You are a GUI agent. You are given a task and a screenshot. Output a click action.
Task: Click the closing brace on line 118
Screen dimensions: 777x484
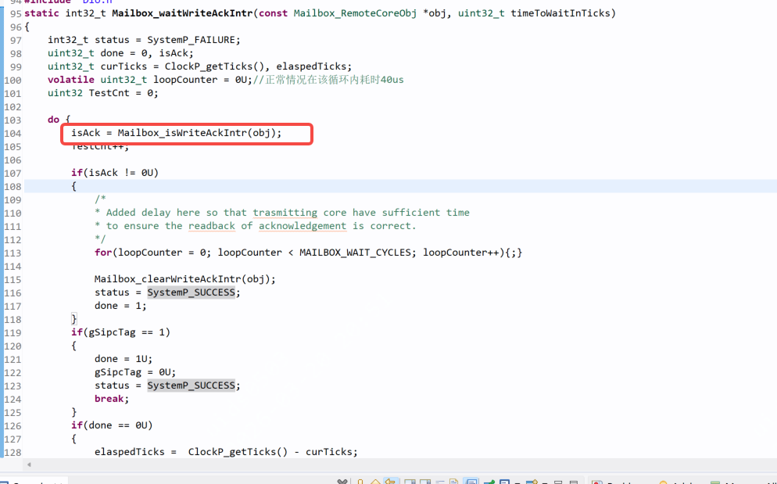point(73,319)
